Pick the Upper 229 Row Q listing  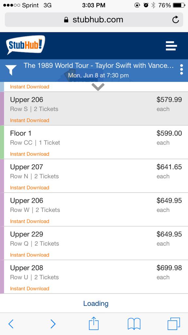(x=94, y=243)
